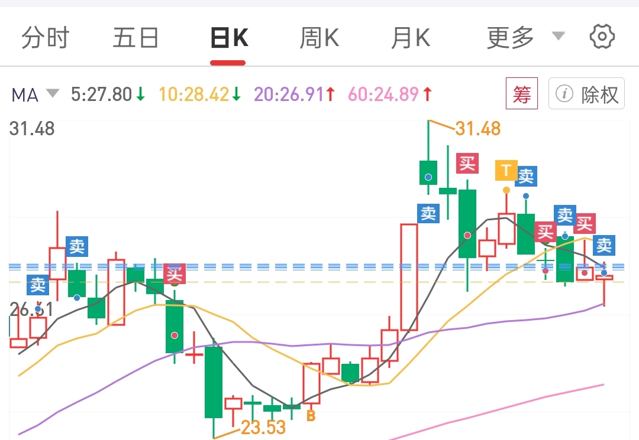Select the 月K tab
The image size is (639, 440).
tap(410, 38)
